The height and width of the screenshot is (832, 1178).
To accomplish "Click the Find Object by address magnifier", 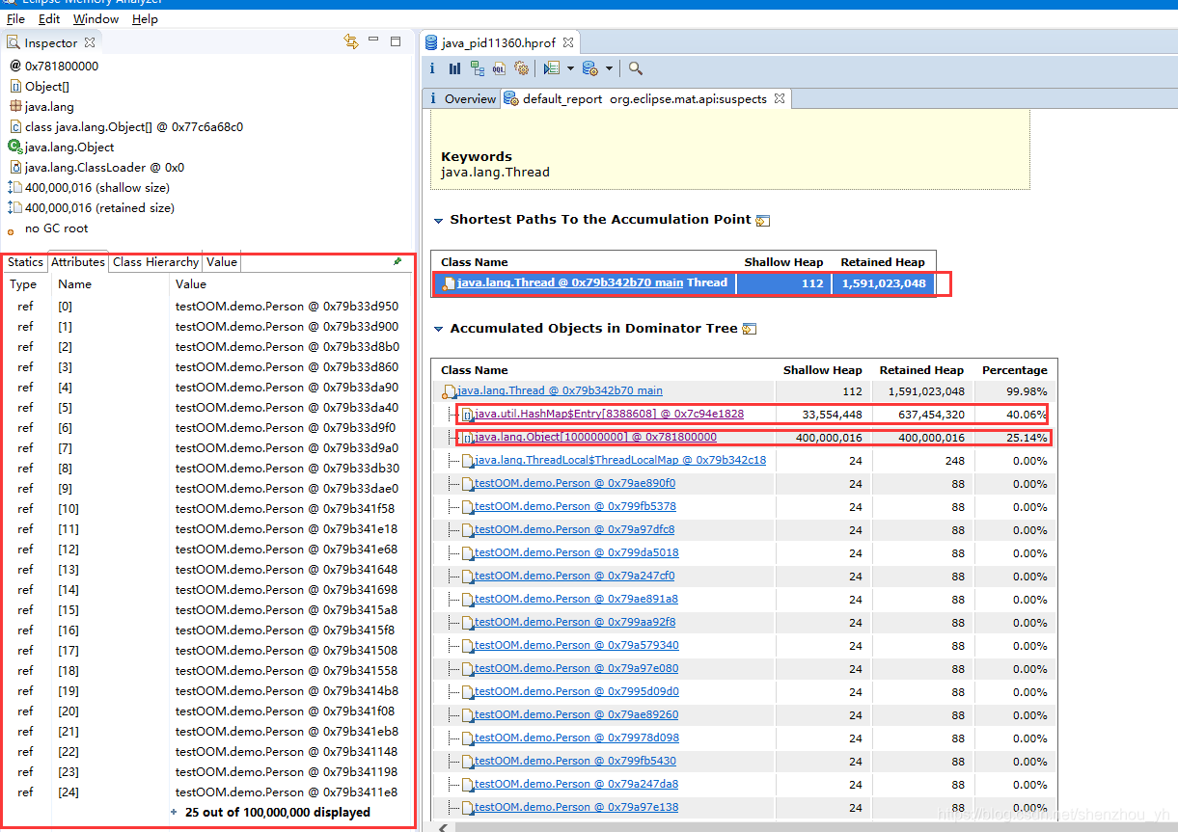I will [636, 68].
